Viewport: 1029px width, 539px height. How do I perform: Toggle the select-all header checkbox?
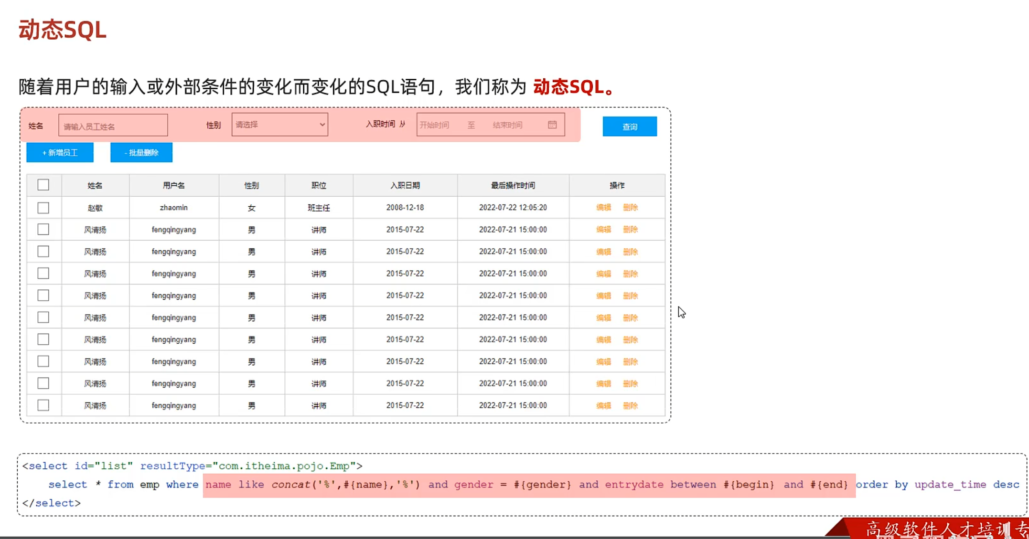43,185
